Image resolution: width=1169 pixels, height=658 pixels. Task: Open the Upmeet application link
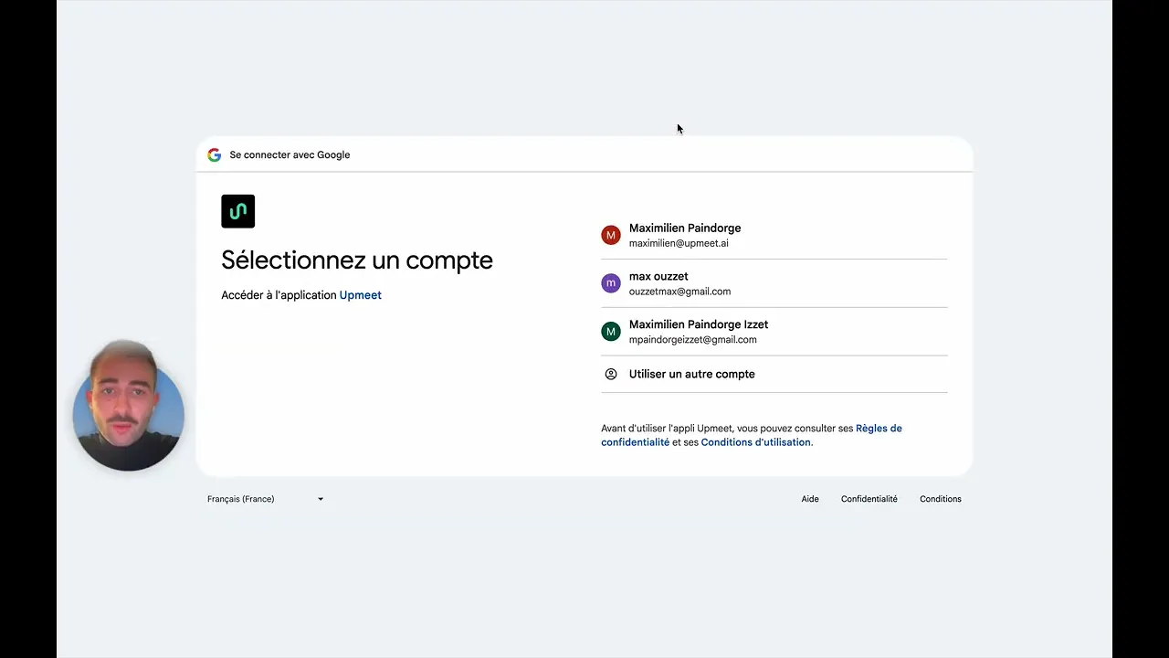pos(361,295)
